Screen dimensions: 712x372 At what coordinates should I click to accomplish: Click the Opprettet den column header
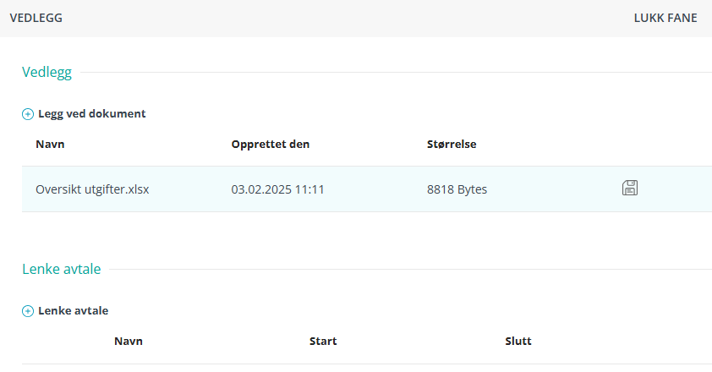click(x=270, y=144)
